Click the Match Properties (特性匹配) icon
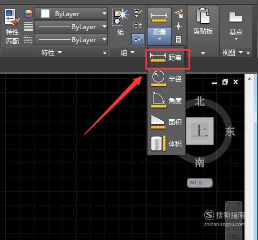The width and height of the screenshot is (258, 240). [12, 17]
